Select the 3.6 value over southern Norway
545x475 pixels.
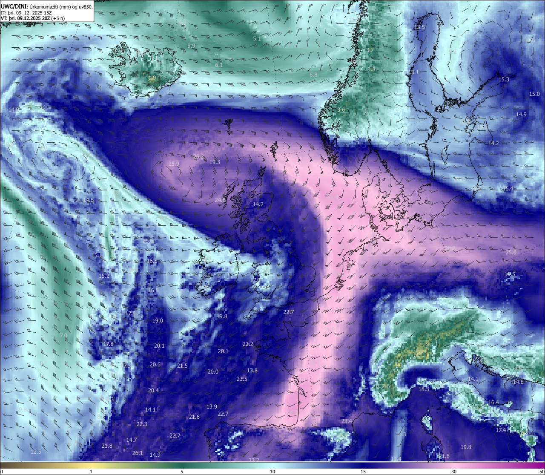click(341, 109)
